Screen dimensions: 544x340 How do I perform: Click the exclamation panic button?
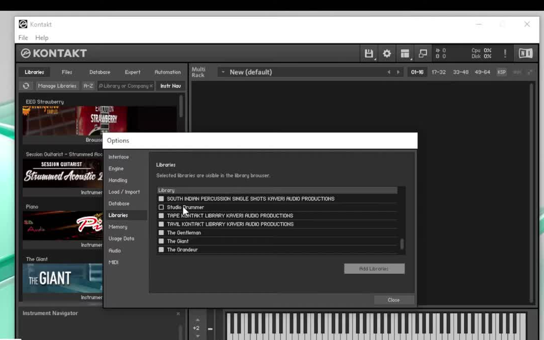(505, 54)
